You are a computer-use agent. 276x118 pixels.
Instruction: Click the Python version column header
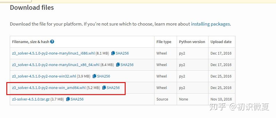click(192, 42)
